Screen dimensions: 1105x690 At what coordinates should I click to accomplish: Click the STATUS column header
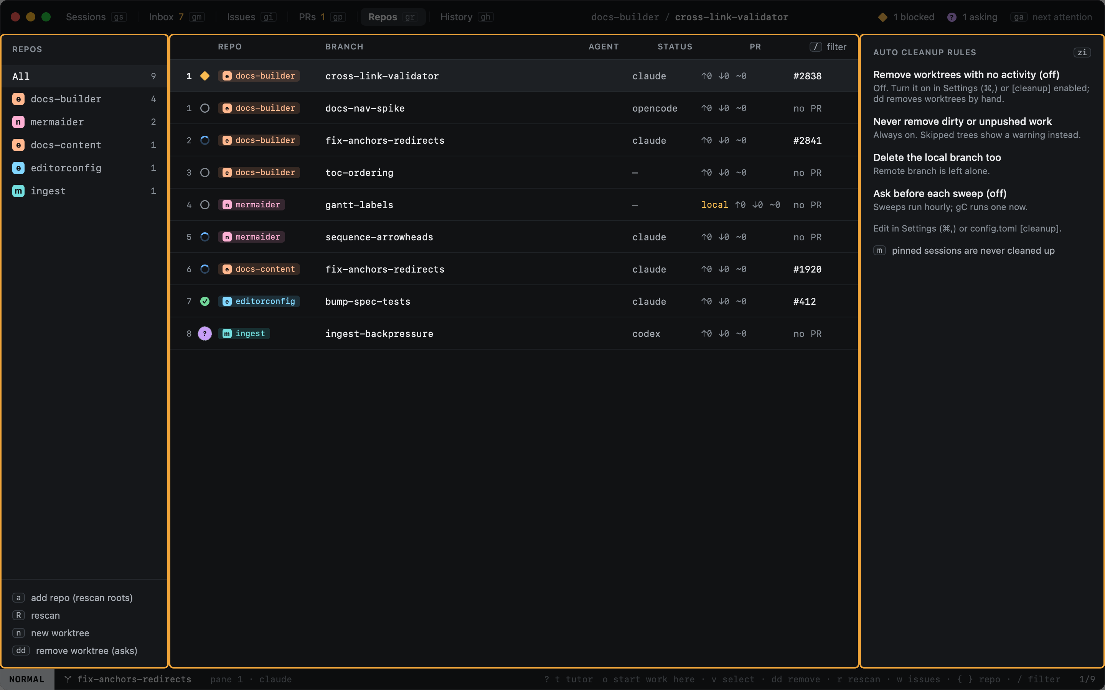[x=675, y=46]
